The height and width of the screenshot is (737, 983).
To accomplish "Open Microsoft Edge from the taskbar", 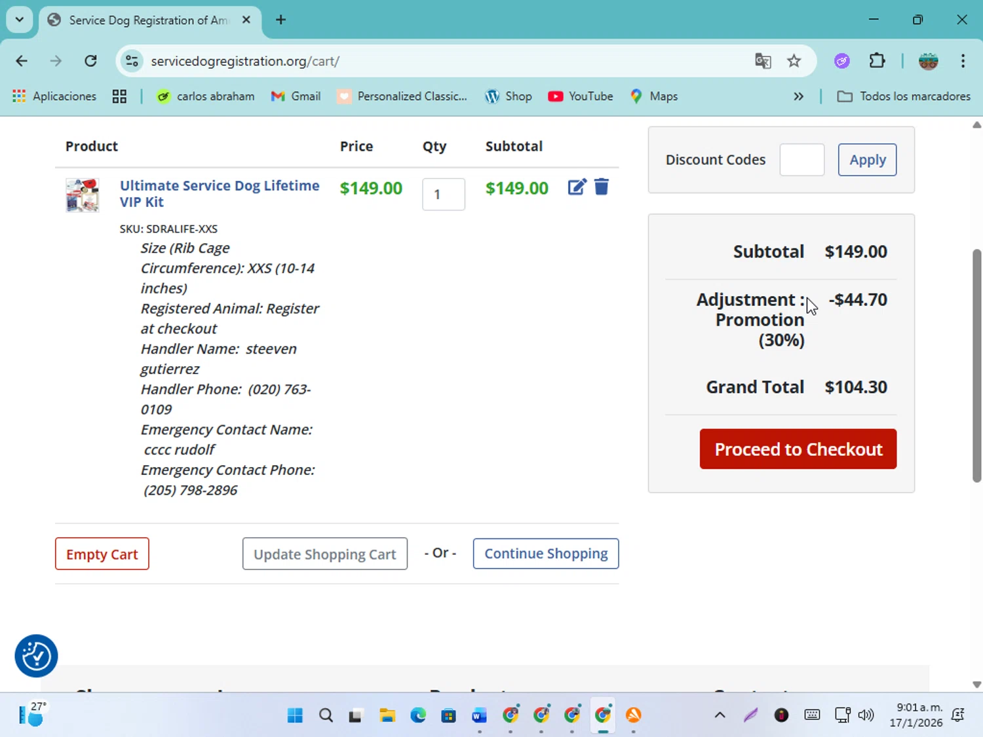I will pos(418,715).
